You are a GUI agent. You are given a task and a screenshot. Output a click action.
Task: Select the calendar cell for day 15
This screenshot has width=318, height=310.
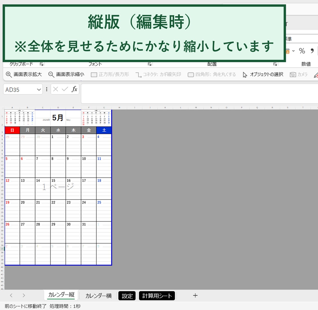58,189
